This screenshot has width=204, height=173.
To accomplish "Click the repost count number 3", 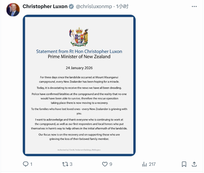I will coord(71,164).
